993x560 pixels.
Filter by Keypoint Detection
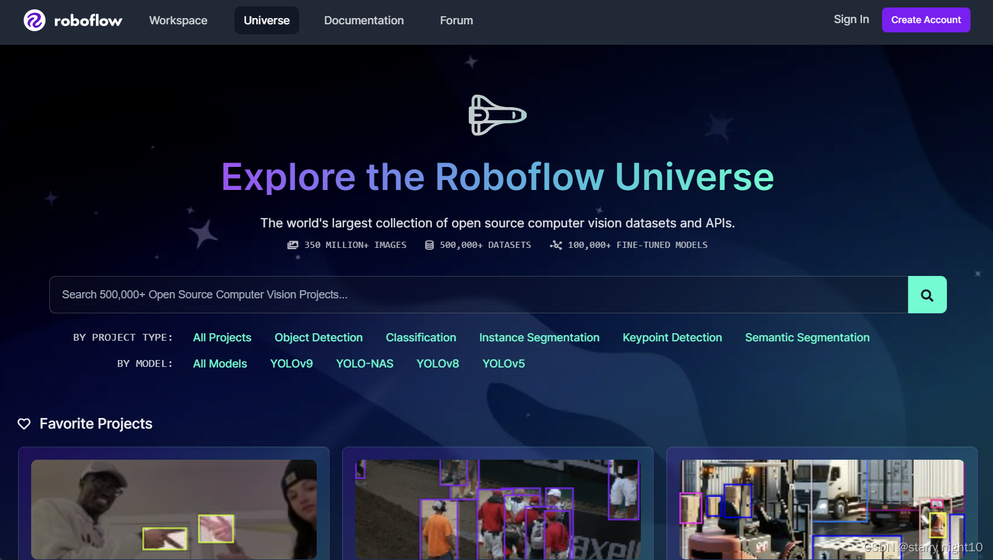[x=672, y=338]
